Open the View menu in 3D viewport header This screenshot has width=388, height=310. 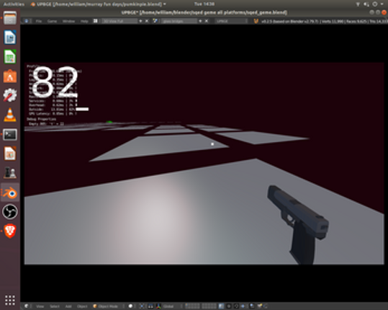tap(40, 306)
